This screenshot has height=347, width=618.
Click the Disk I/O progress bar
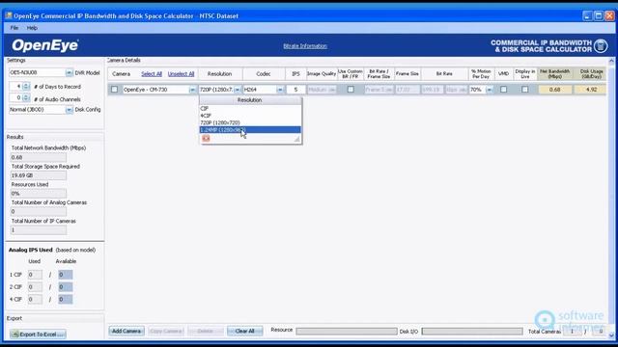click(472, 332)
